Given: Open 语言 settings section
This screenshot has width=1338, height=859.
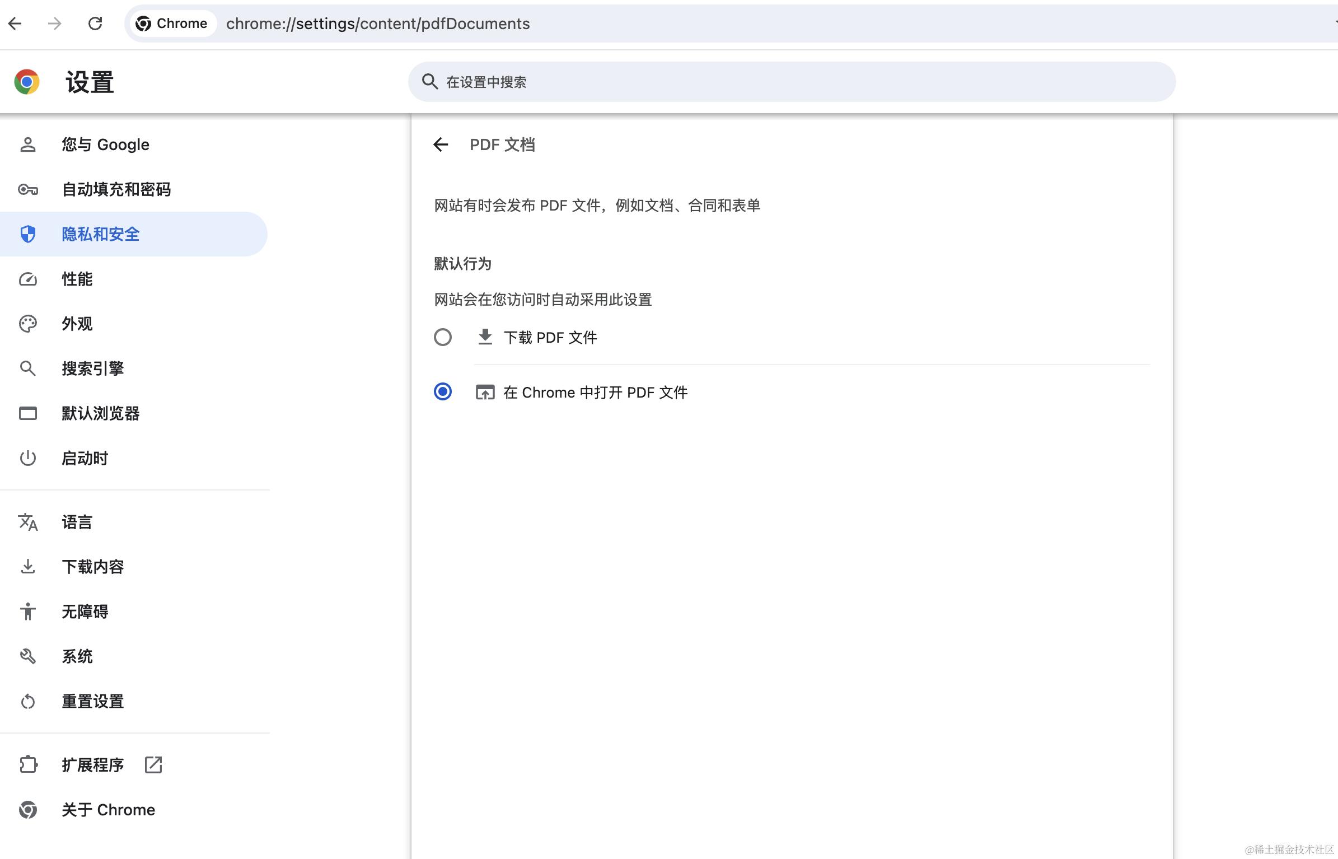Looking at the screenshot, I should pos(77,522).
